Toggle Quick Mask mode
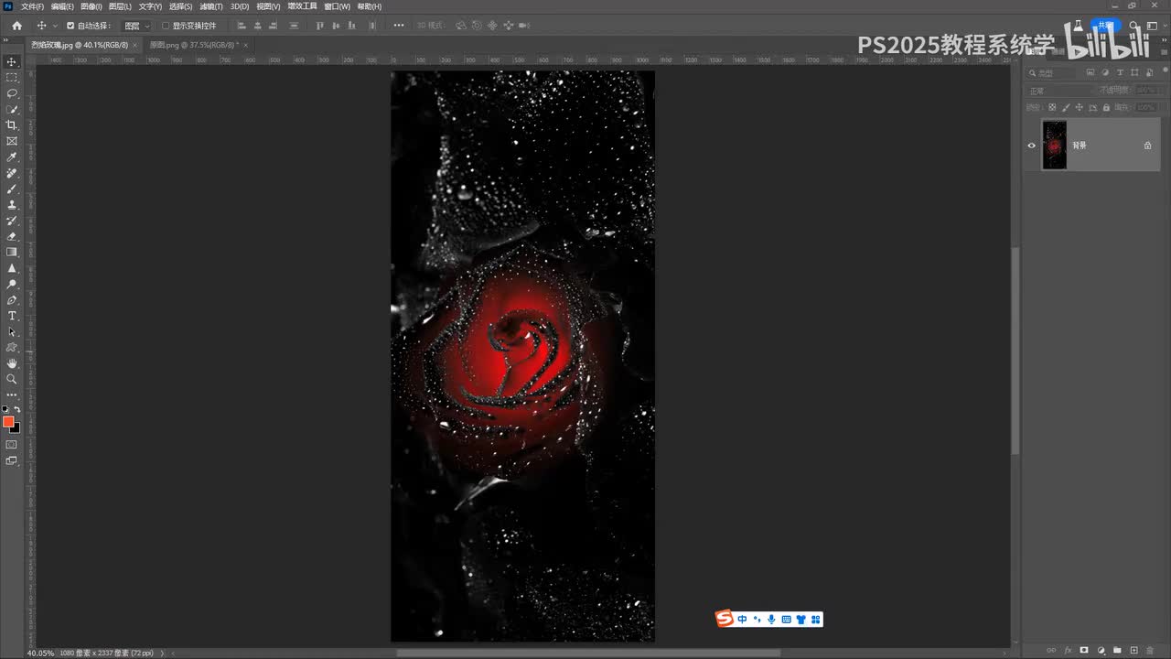1171x659 pixels. click(x=12, y=445)
